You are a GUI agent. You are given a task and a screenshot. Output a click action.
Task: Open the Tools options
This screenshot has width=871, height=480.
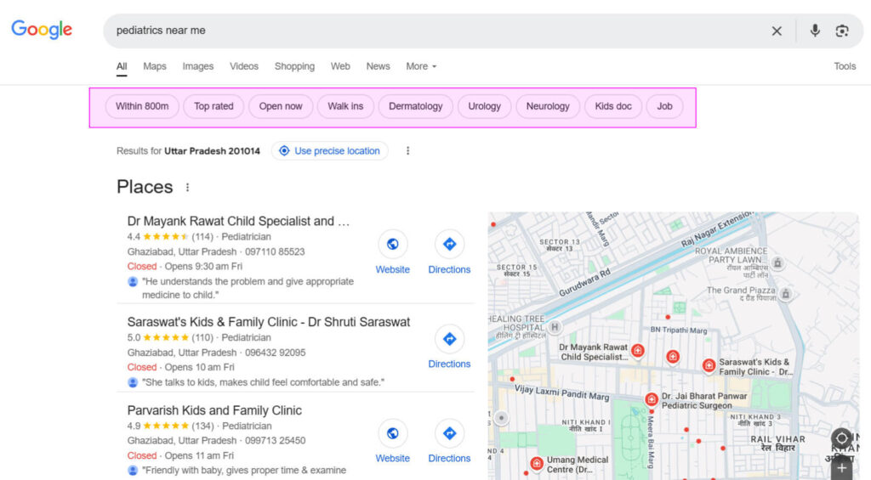(x=845, y=66)
